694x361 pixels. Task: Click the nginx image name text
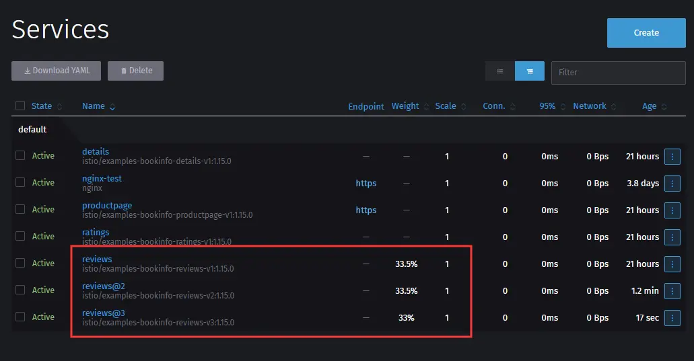[92, 188]
